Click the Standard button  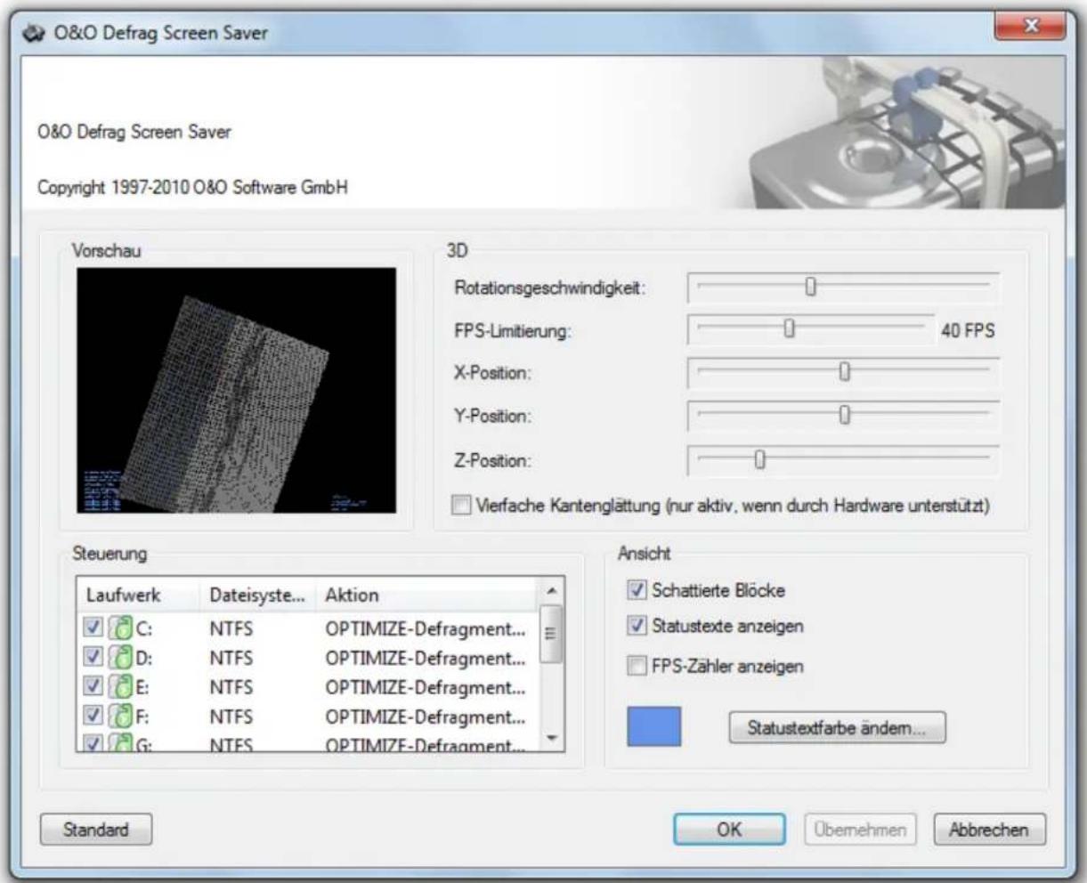pyautogui.click(x=96, y=830)
